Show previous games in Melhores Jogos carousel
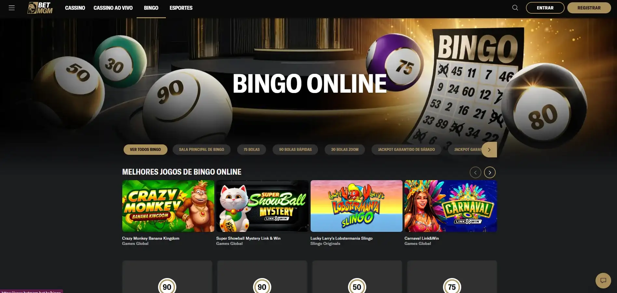 click(x=476, y=172)
